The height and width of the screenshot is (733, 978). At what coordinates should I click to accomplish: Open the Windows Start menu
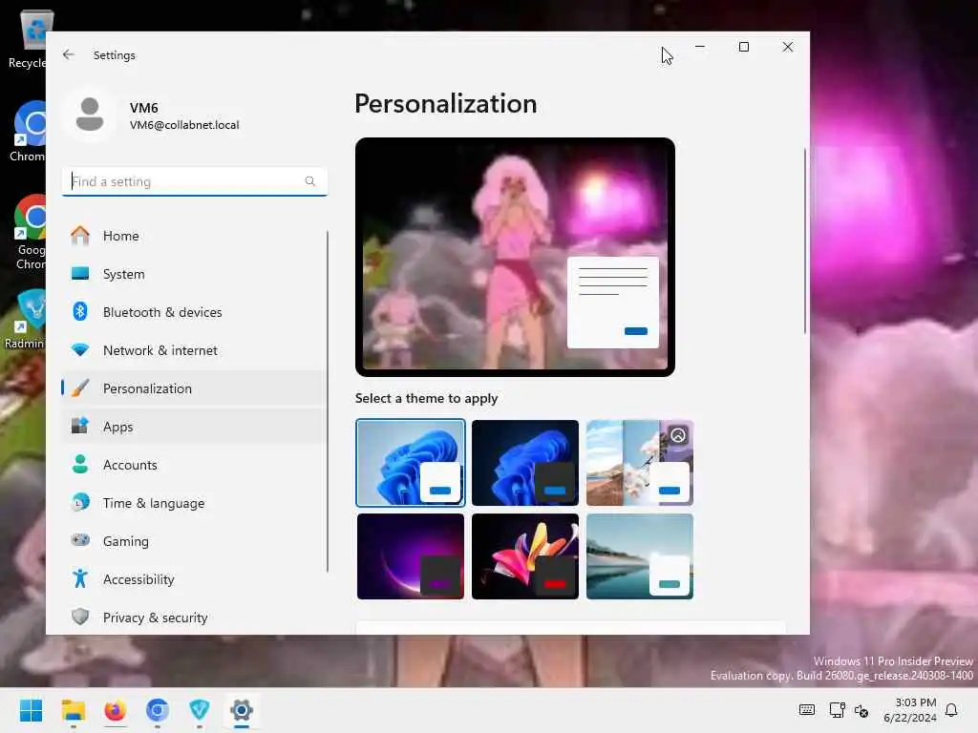click(x=32, y=710)
